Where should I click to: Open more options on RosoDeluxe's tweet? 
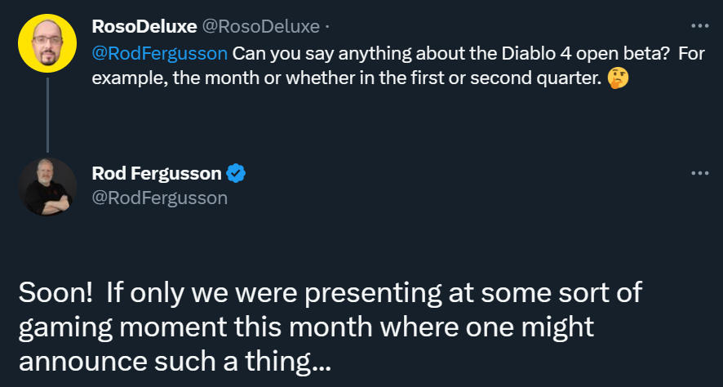point(699,24)
